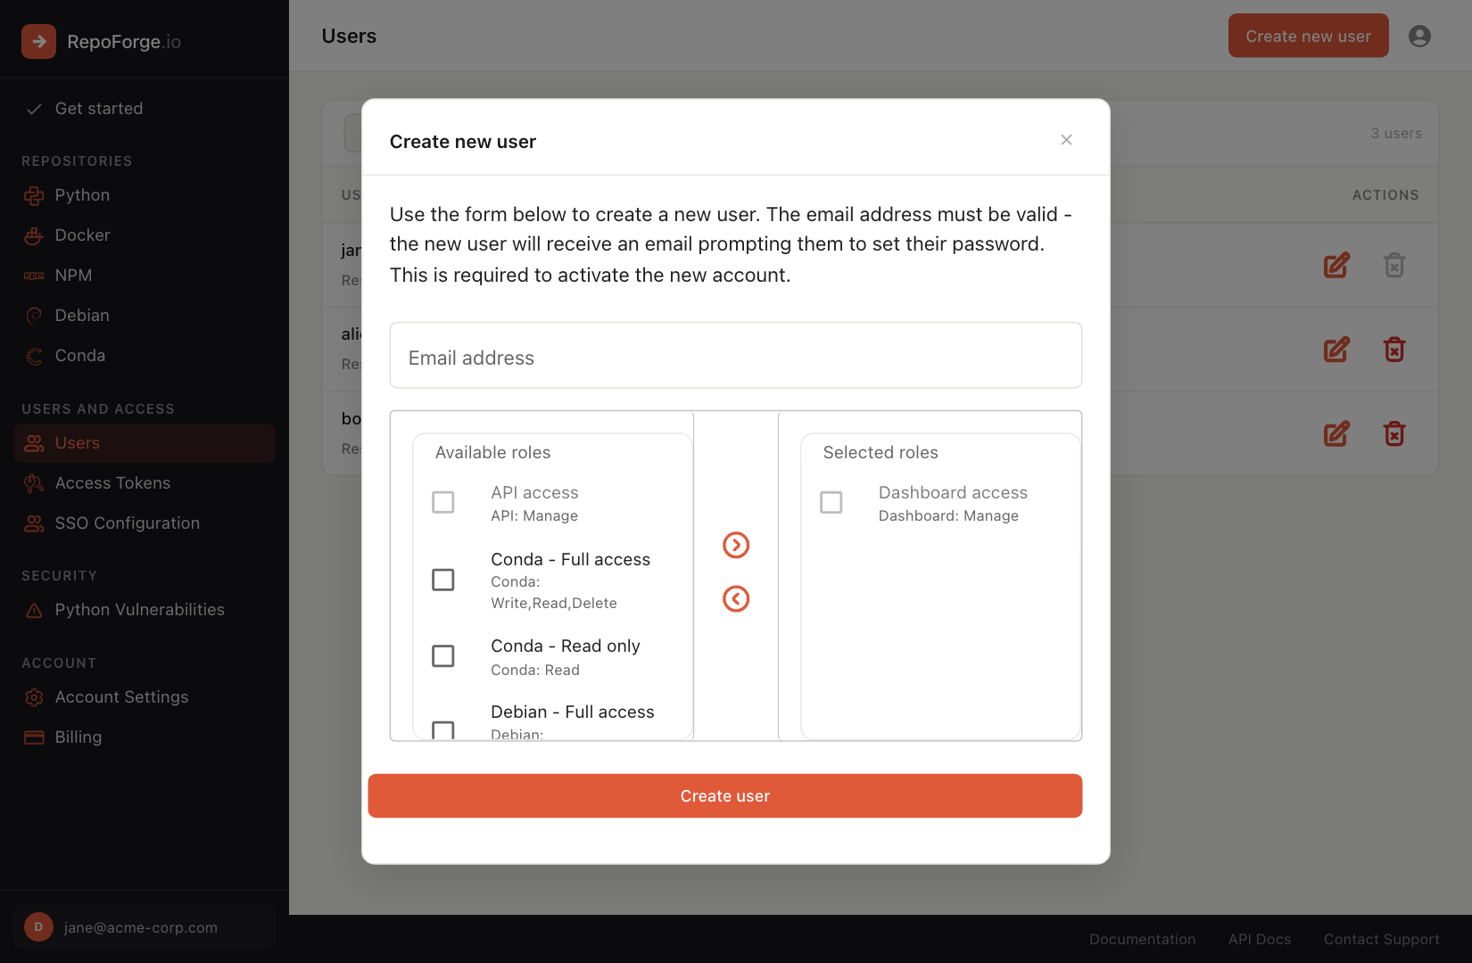Screen dimensions: 1472x963
Task: Click the Access Tokens icon
Action: point(34,483)
